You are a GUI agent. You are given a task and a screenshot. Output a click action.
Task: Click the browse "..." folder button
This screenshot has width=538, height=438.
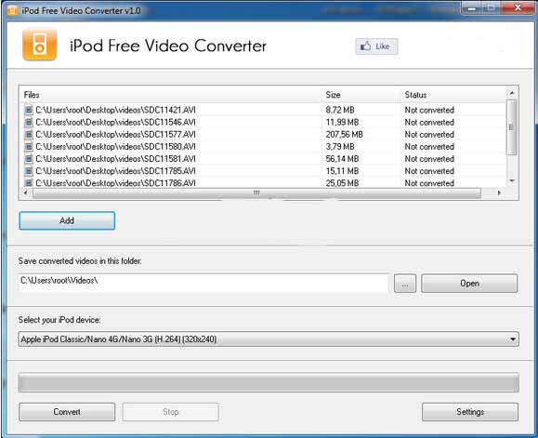click(405, 284)
